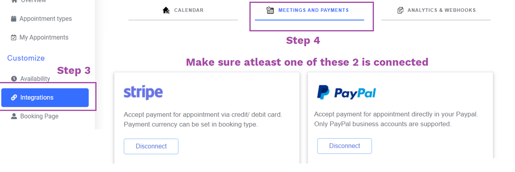Image resolution: width=515 pixels, height=172 pixels.
Task: Click the PayPal logo
Action: [346, 92]
